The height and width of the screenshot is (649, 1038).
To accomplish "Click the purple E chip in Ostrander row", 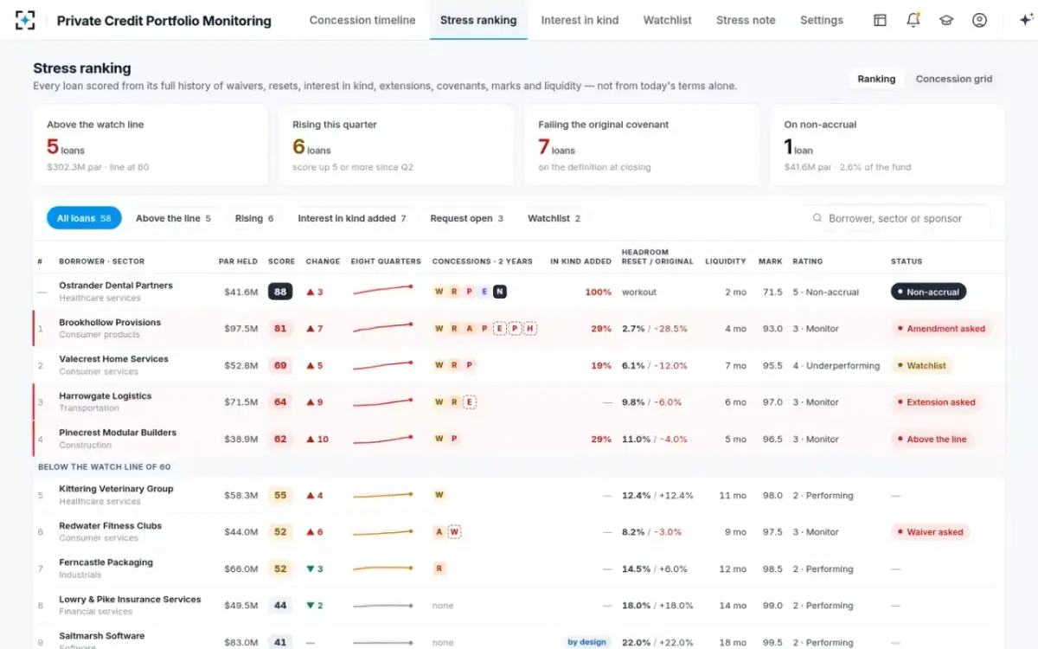I will click(x=484, y=292).
